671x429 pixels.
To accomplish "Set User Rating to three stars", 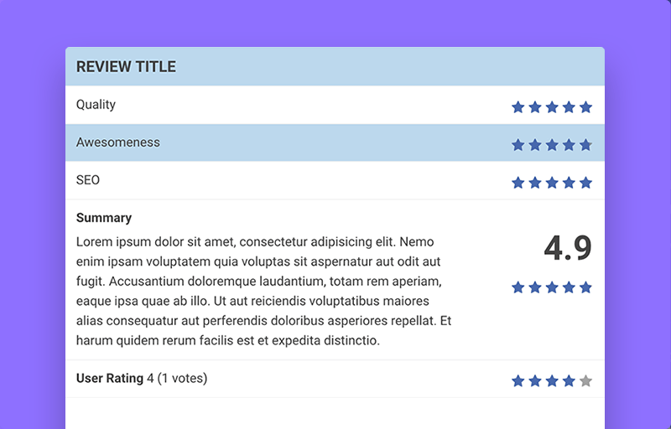I will coord(552,380).
